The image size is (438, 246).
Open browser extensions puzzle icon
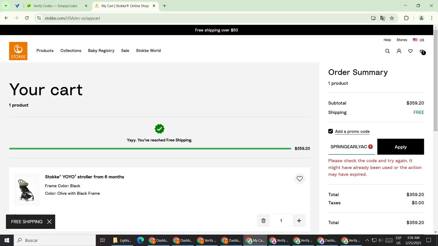(x=406, y=18)
